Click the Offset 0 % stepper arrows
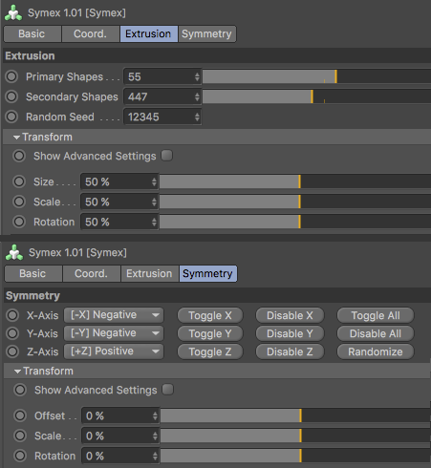 tap(155, 415)
